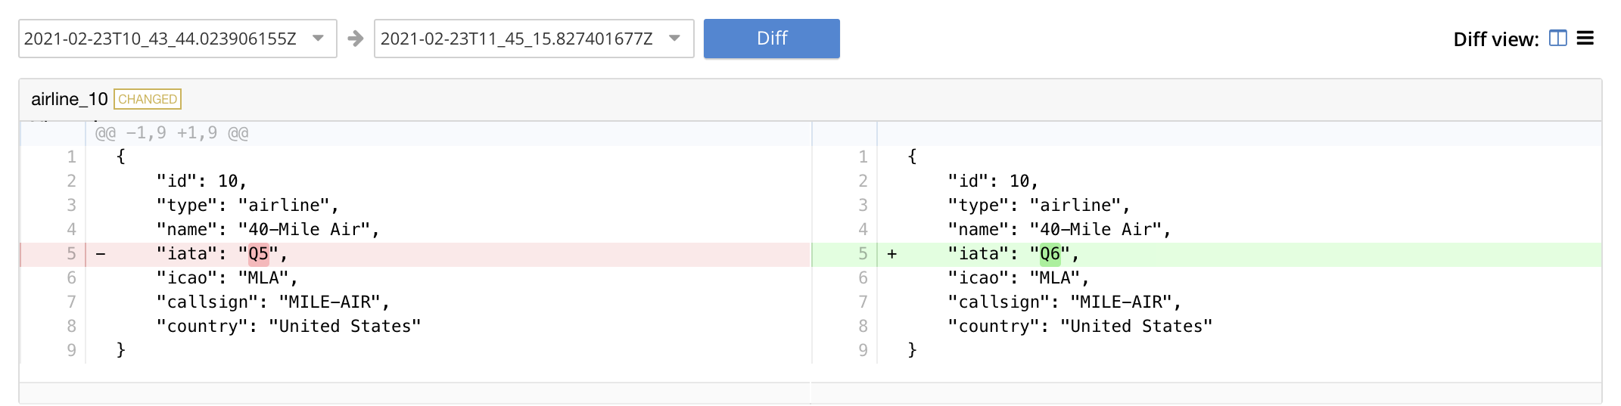Image resolution: width=1621 pixels, height=406 pixels.
Task: Click the @@ -1,9 +1,9 @@ hunk header
Action: pos(172,133)
